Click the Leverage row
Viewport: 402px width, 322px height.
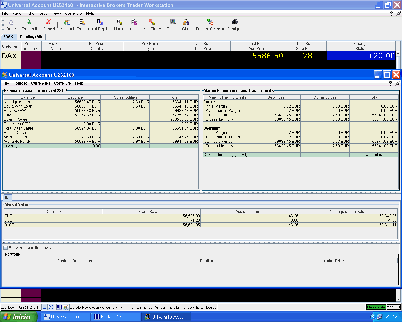point(101,146)
